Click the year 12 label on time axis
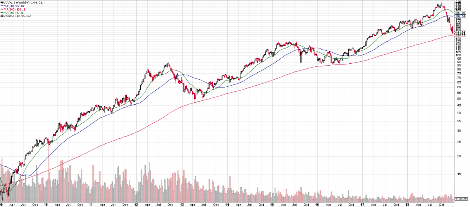 pyautogui.click(x=136, y=204)
